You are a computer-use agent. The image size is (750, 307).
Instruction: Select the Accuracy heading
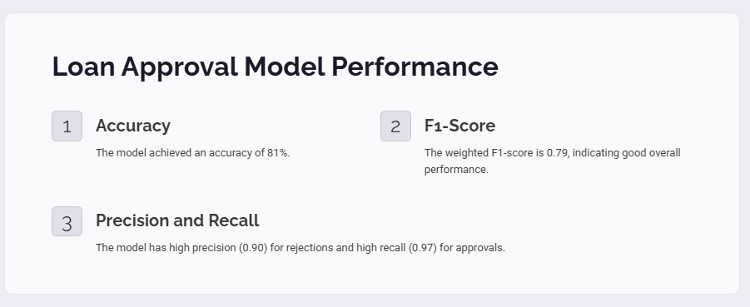[x=133, y=126]
